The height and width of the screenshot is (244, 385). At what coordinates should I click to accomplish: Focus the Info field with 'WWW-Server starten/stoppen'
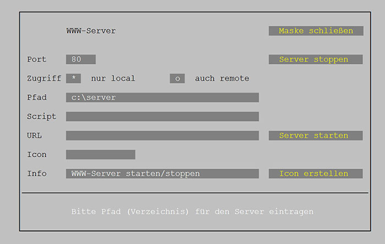[162, 173]
